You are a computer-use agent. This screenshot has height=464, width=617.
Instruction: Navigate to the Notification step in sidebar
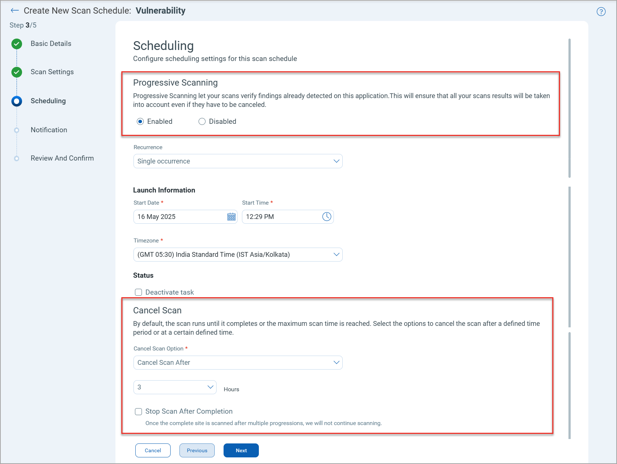[49, 130]
